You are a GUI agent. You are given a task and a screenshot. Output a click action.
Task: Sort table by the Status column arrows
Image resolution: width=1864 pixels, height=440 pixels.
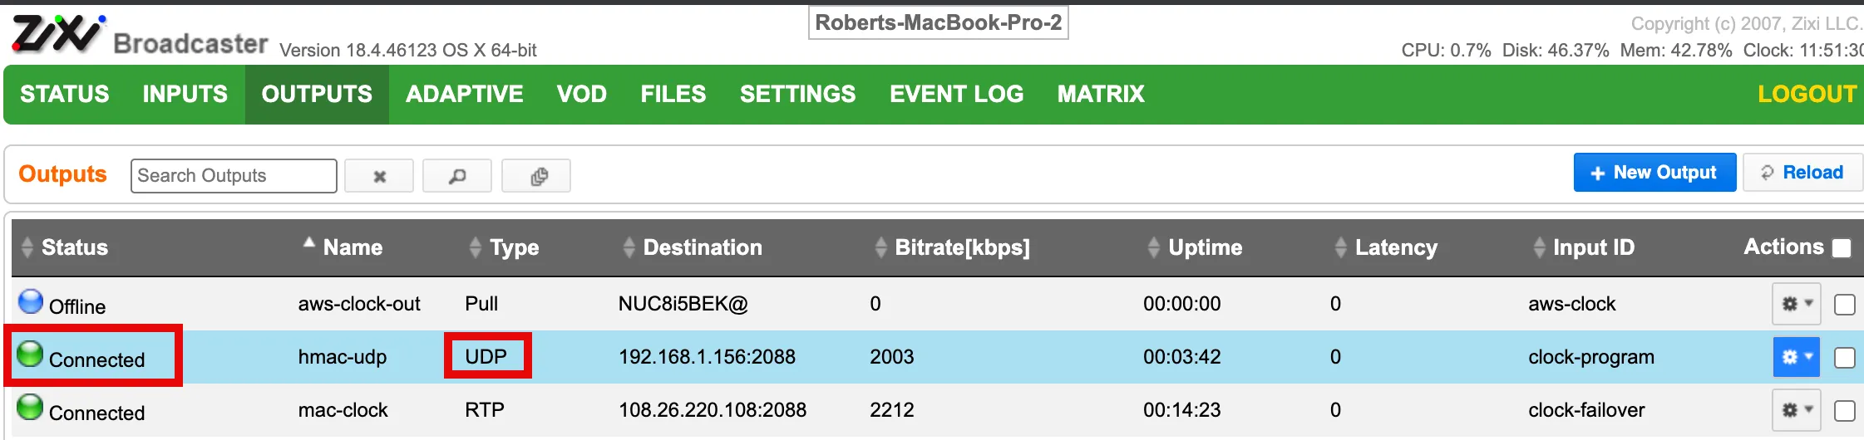pyautogui.click(x=27, y=247)
